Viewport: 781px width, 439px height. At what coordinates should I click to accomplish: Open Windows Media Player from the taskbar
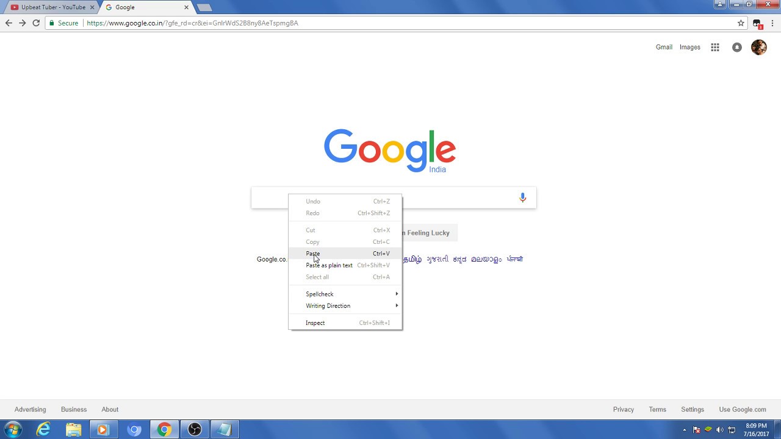(103, 429)
